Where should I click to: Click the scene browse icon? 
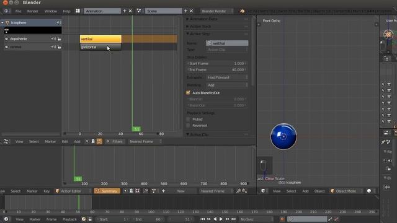[x=139, y=11]
